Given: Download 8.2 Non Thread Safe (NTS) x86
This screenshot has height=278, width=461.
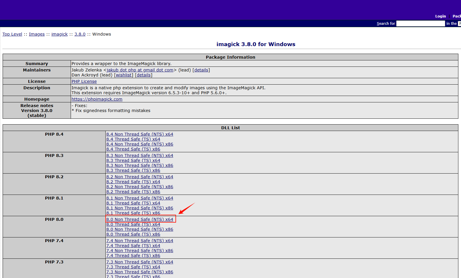Looking at the screenshot, I should 140,187.
